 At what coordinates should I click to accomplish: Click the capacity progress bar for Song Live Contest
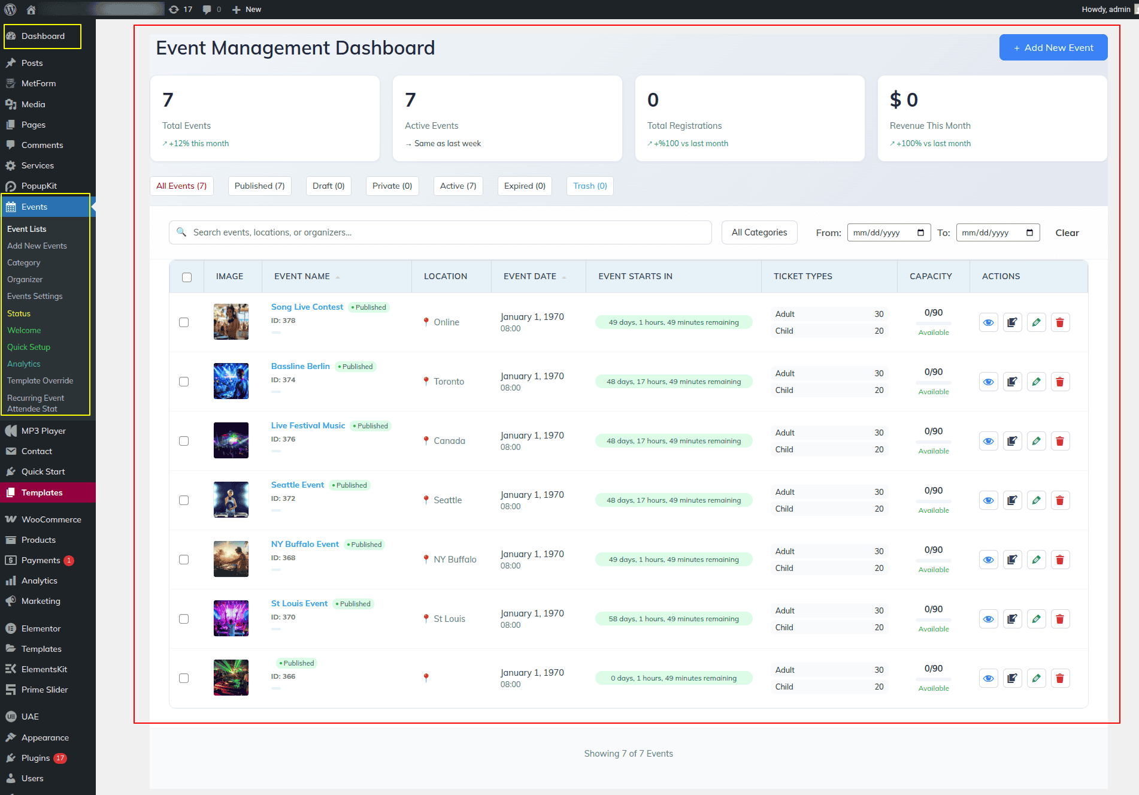933,324
